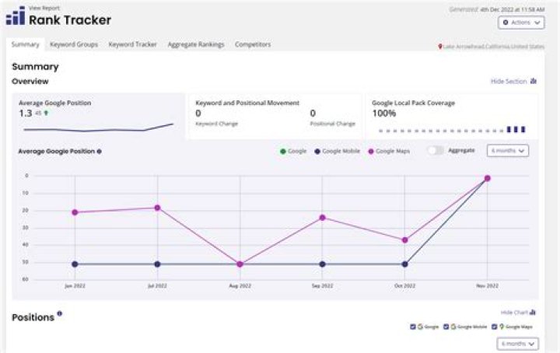
Task: Open the Competitors tab
Action: click(253, 44)
